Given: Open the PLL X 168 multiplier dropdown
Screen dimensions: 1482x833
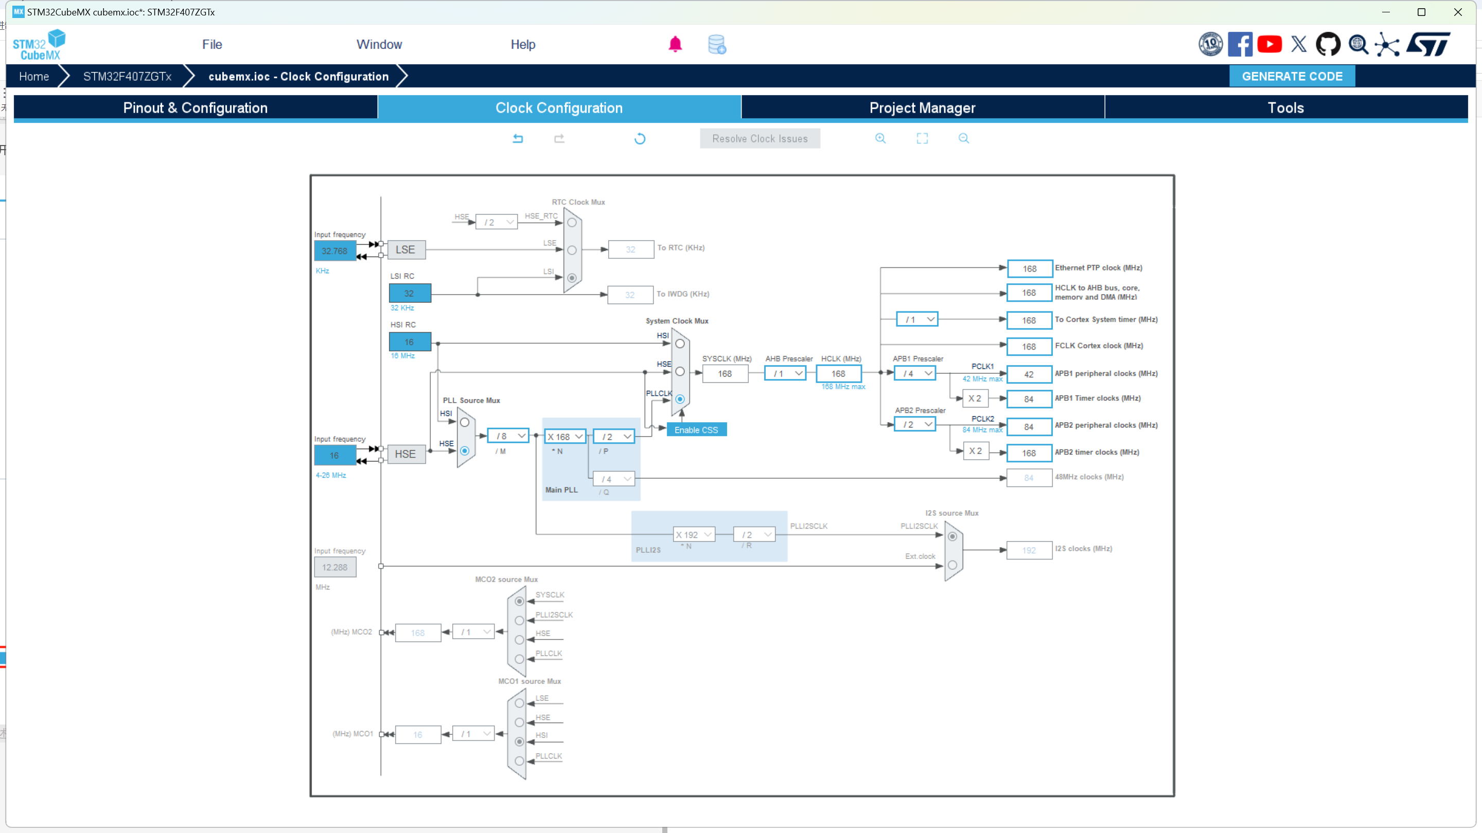Looking at the screenshot, I should tap(565, 437).
